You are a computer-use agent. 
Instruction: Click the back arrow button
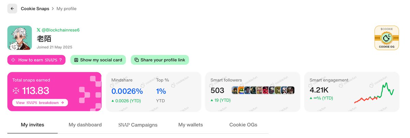coord(12,9)
